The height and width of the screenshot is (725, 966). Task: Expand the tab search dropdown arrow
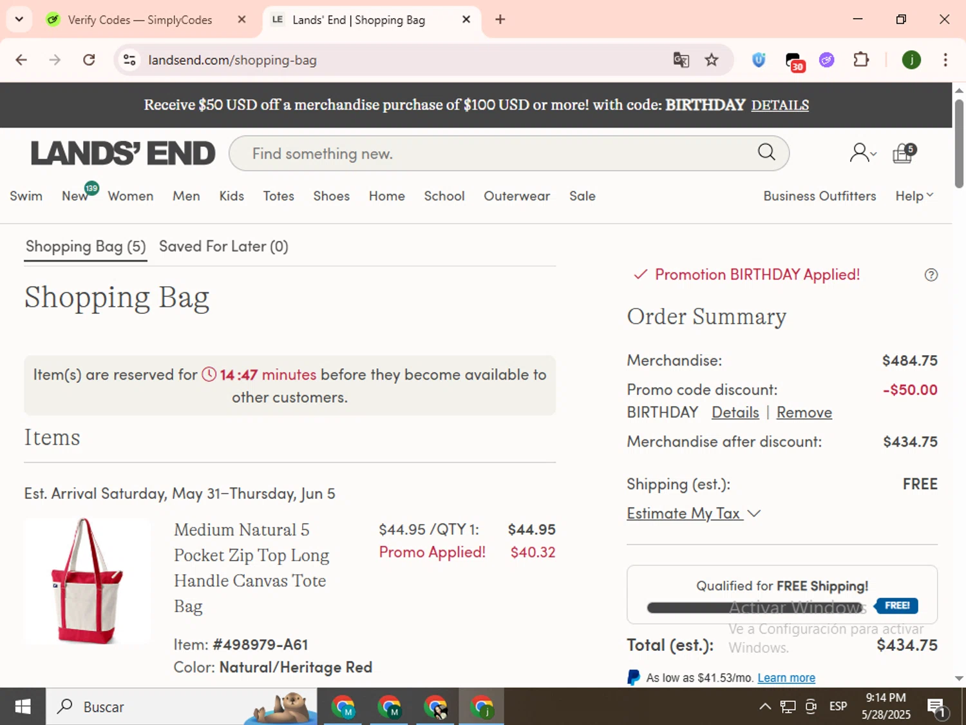[19, 19]
